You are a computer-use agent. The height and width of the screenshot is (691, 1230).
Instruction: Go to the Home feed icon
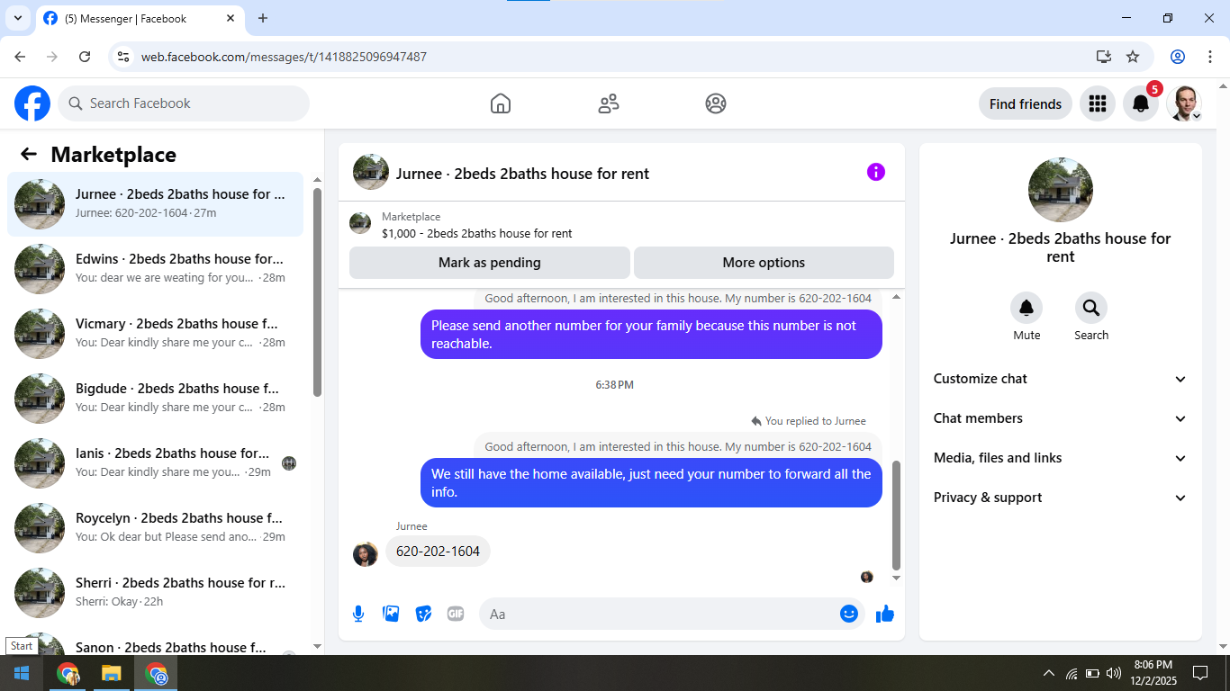pyautogui.click(x=501, y=103)
